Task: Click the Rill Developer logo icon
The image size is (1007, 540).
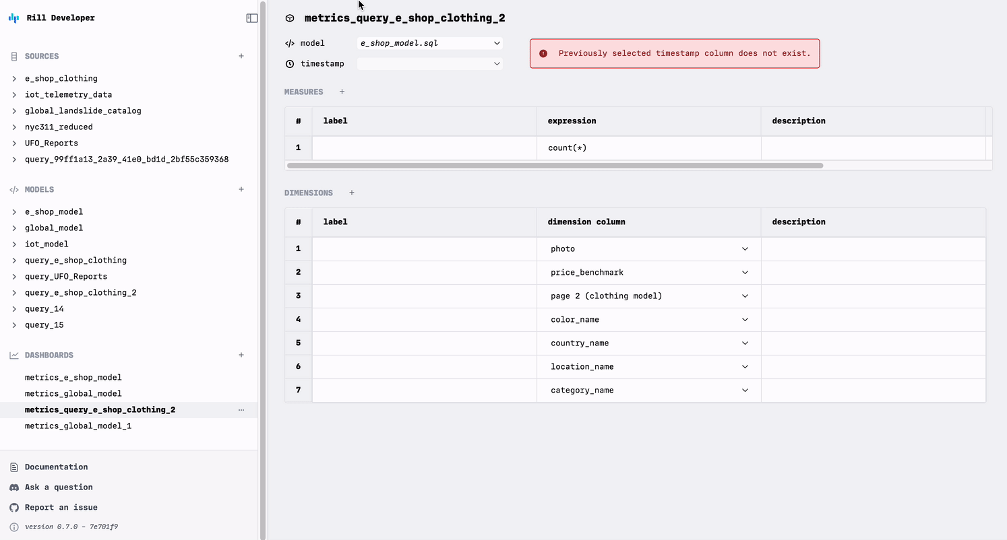Action: [x=13, y=18]
